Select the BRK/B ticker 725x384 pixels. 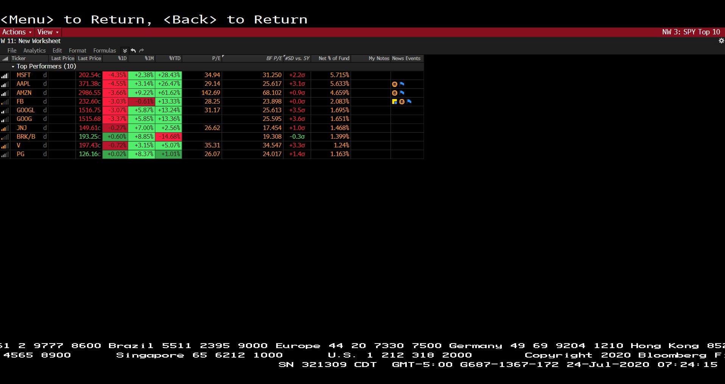[26, 137]
